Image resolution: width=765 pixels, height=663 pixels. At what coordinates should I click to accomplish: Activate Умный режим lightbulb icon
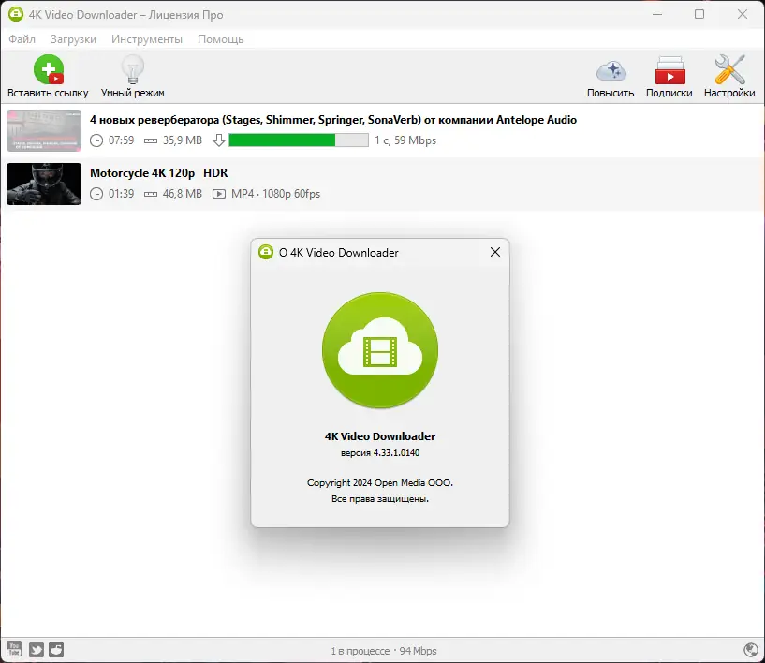point(131,67)
